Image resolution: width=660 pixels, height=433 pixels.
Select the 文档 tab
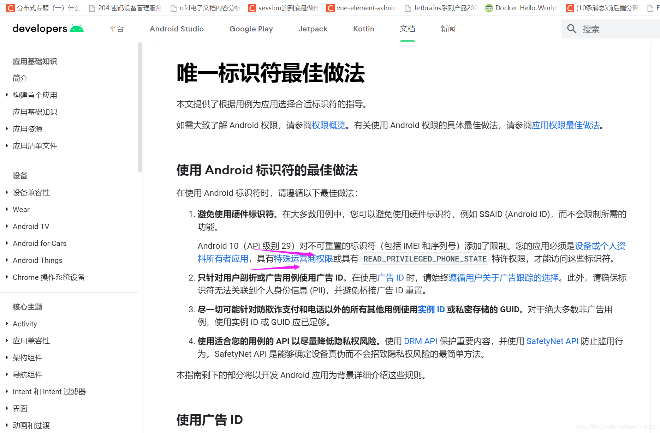pos(408,29)
